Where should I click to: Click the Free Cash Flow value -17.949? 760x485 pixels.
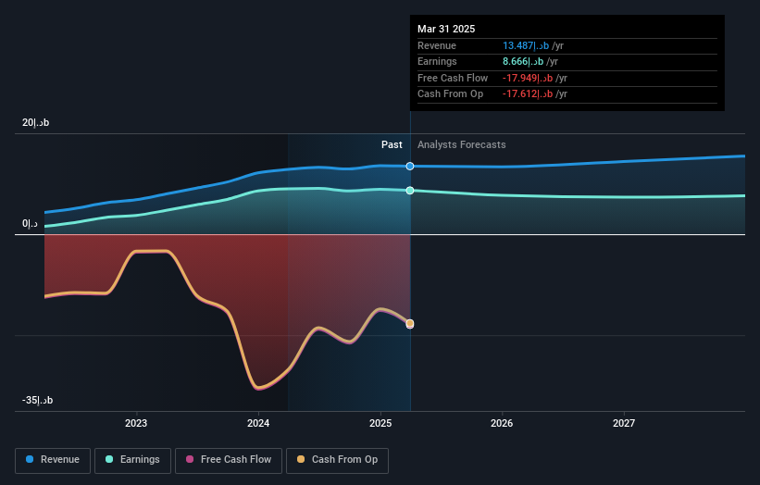tap(528, 78)
